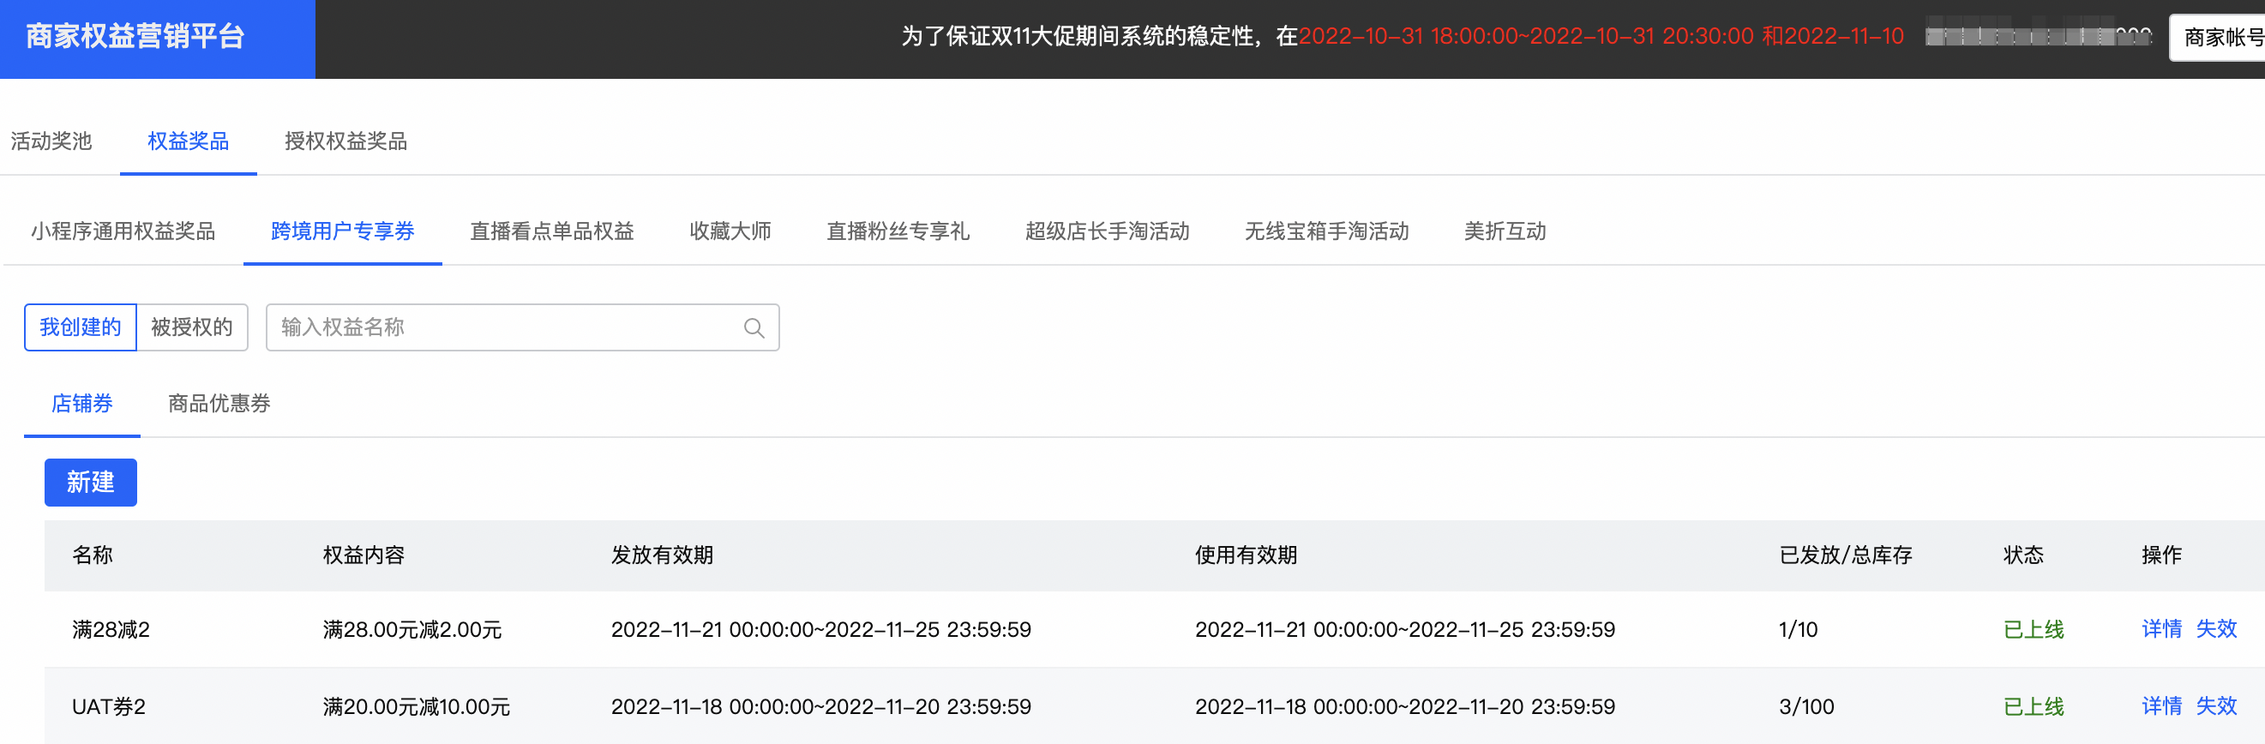Toggle the 我创建的 filter
The image size is (2265, 744).
tap(80, 327)
